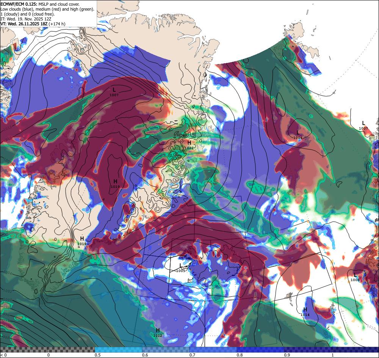Select the L 1004 low pressure marker

(298, 135)
